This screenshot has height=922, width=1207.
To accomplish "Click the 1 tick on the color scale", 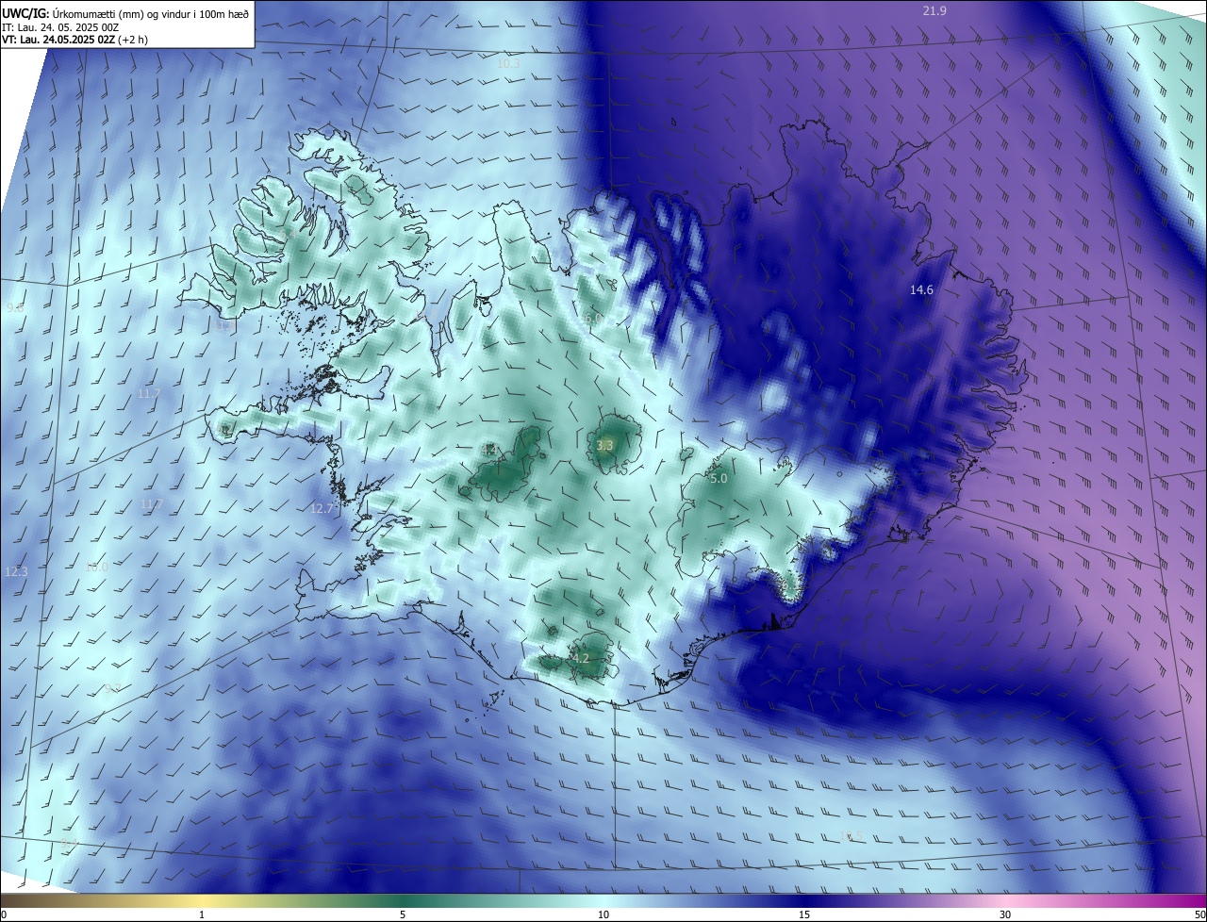I will click(x=202, y=914).
